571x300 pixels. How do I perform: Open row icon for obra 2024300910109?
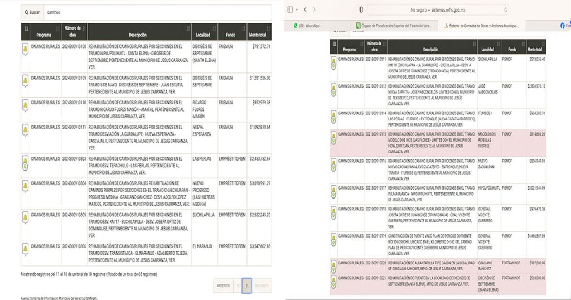coord(26,81)
